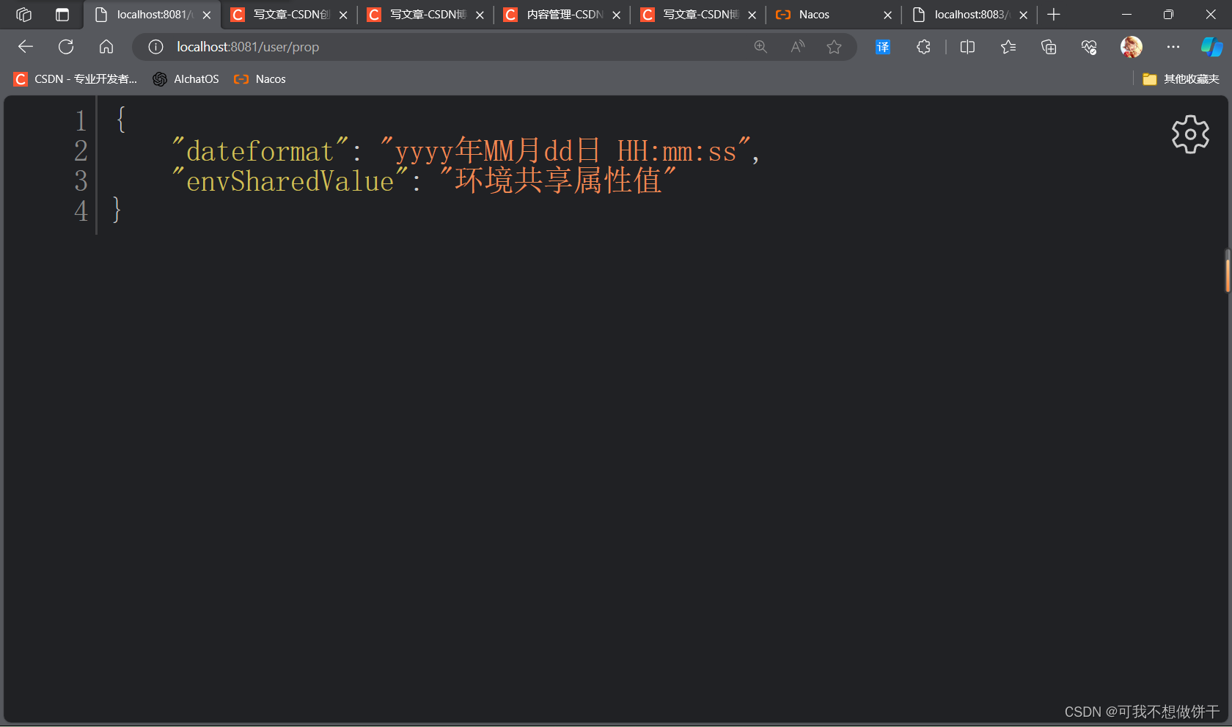
Task: Refresh the current page
Action: 66,47
